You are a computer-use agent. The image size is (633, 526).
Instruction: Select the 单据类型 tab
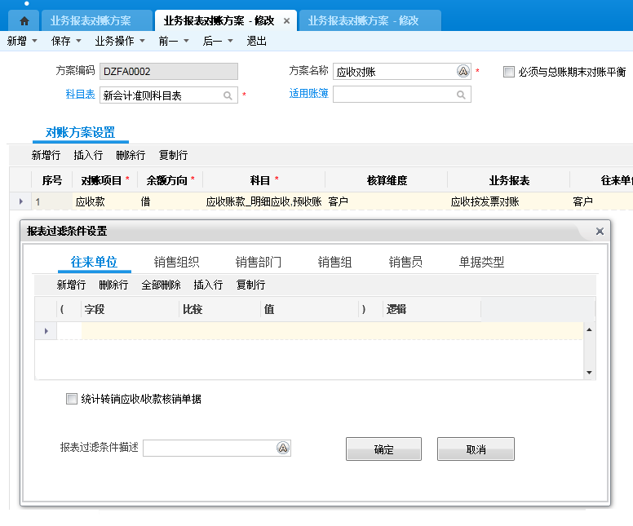coord(481,262)
